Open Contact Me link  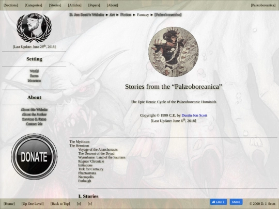click(x=34, y=124)
